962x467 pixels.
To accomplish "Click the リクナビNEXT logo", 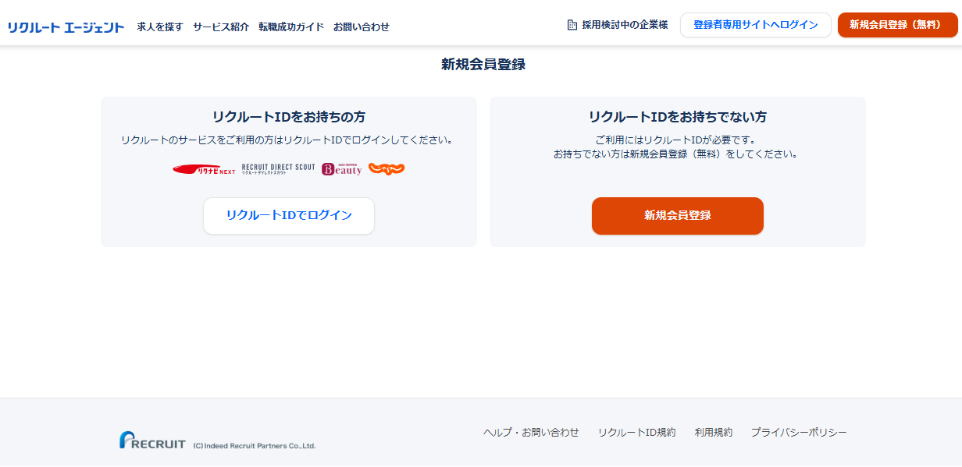I will point(204,169).
